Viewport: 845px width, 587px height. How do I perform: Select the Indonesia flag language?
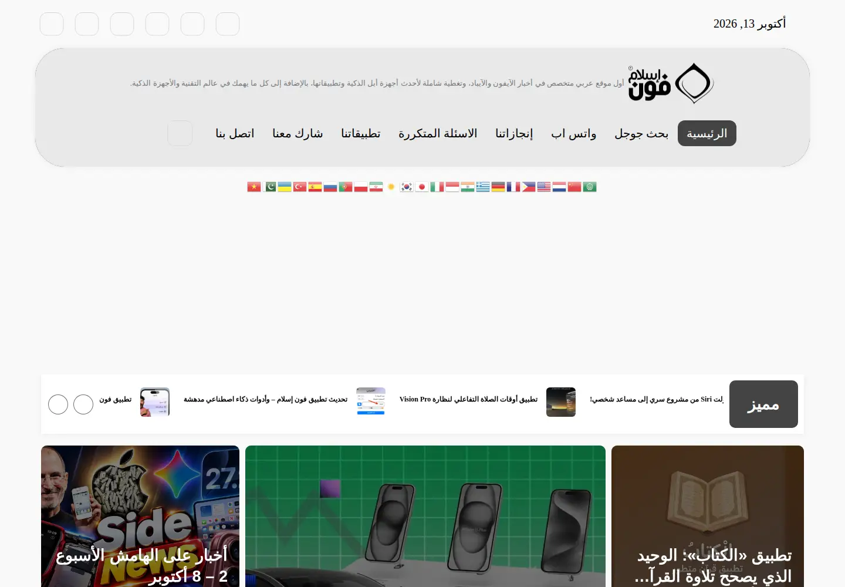(x=452, y=187)
